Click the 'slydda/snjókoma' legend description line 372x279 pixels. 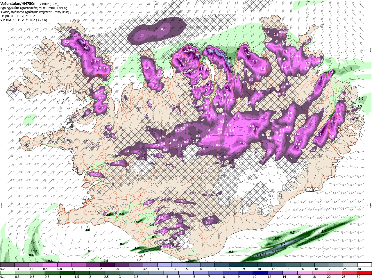[x=35, y=12]
